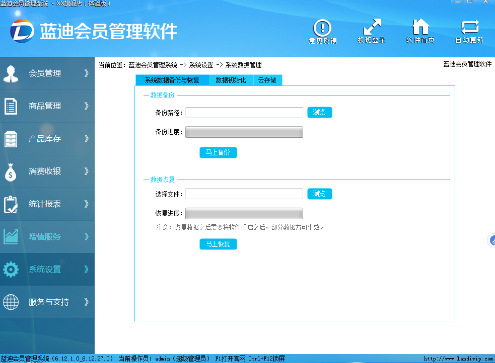495x363 pixels.
Task: Open the http://www.landivip.com link
Action: [x=458, y=358]
